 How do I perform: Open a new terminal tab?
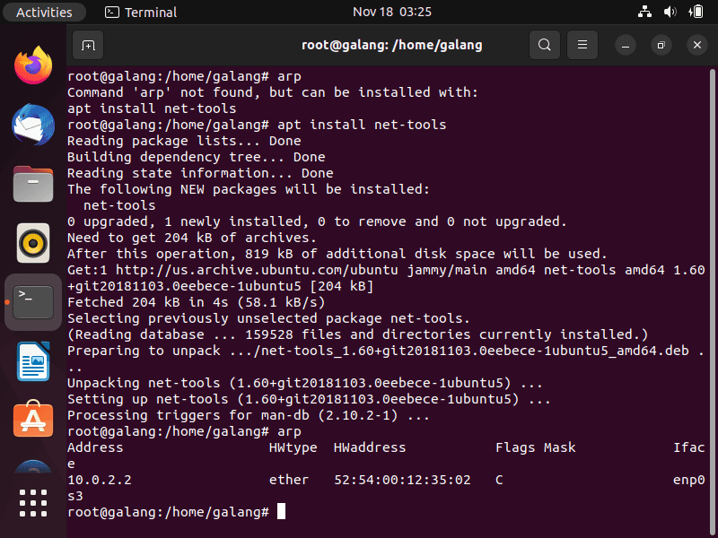click(88, 45)
